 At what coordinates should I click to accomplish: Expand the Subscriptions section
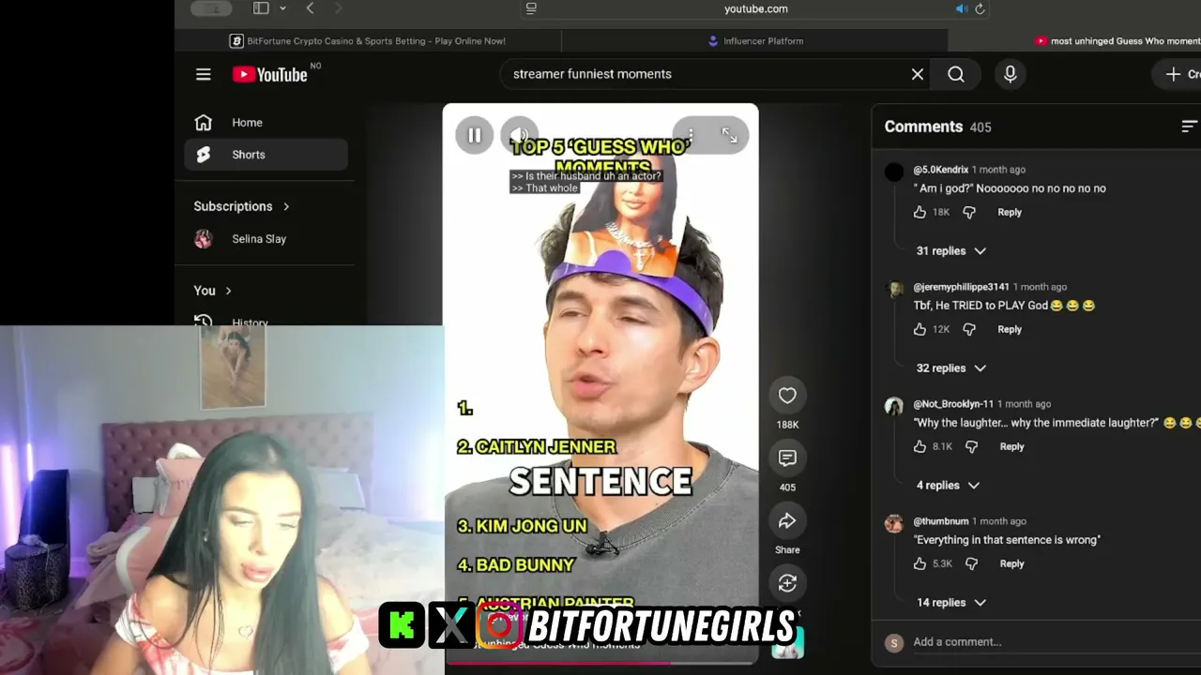[x=242, y=206]
